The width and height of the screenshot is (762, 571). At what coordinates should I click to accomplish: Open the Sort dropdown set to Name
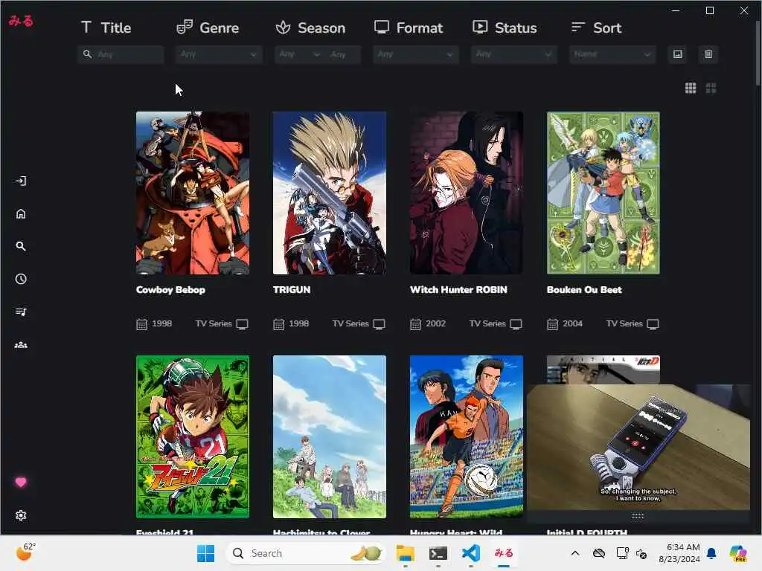[612, 54]
